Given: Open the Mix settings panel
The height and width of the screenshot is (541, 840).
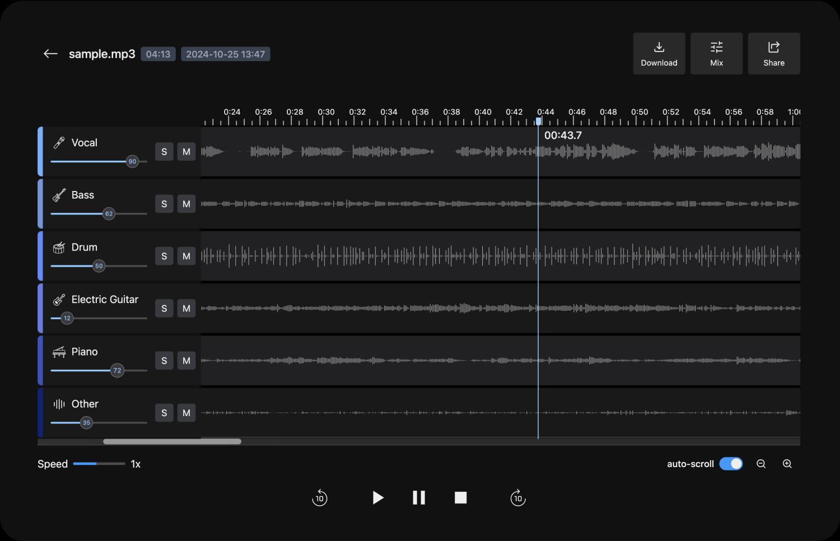Looking at the screenshot, I should coord(716,54).
